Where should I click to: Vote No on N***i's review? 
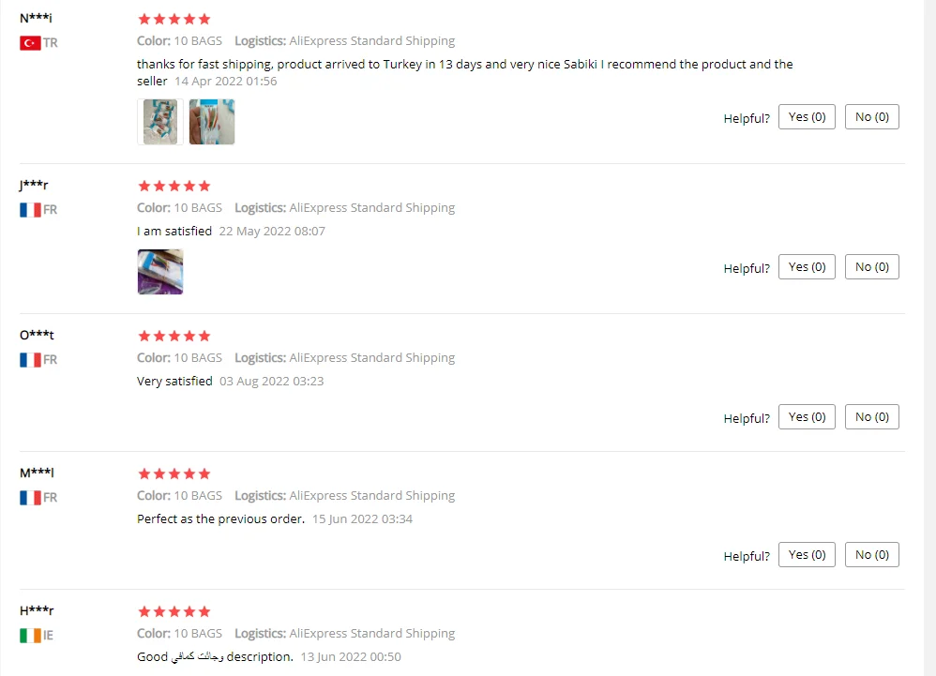(871, 117)
